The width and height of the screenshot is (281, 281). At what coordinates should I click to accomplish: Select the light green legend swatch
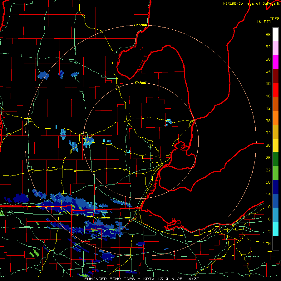click(276, 173)
